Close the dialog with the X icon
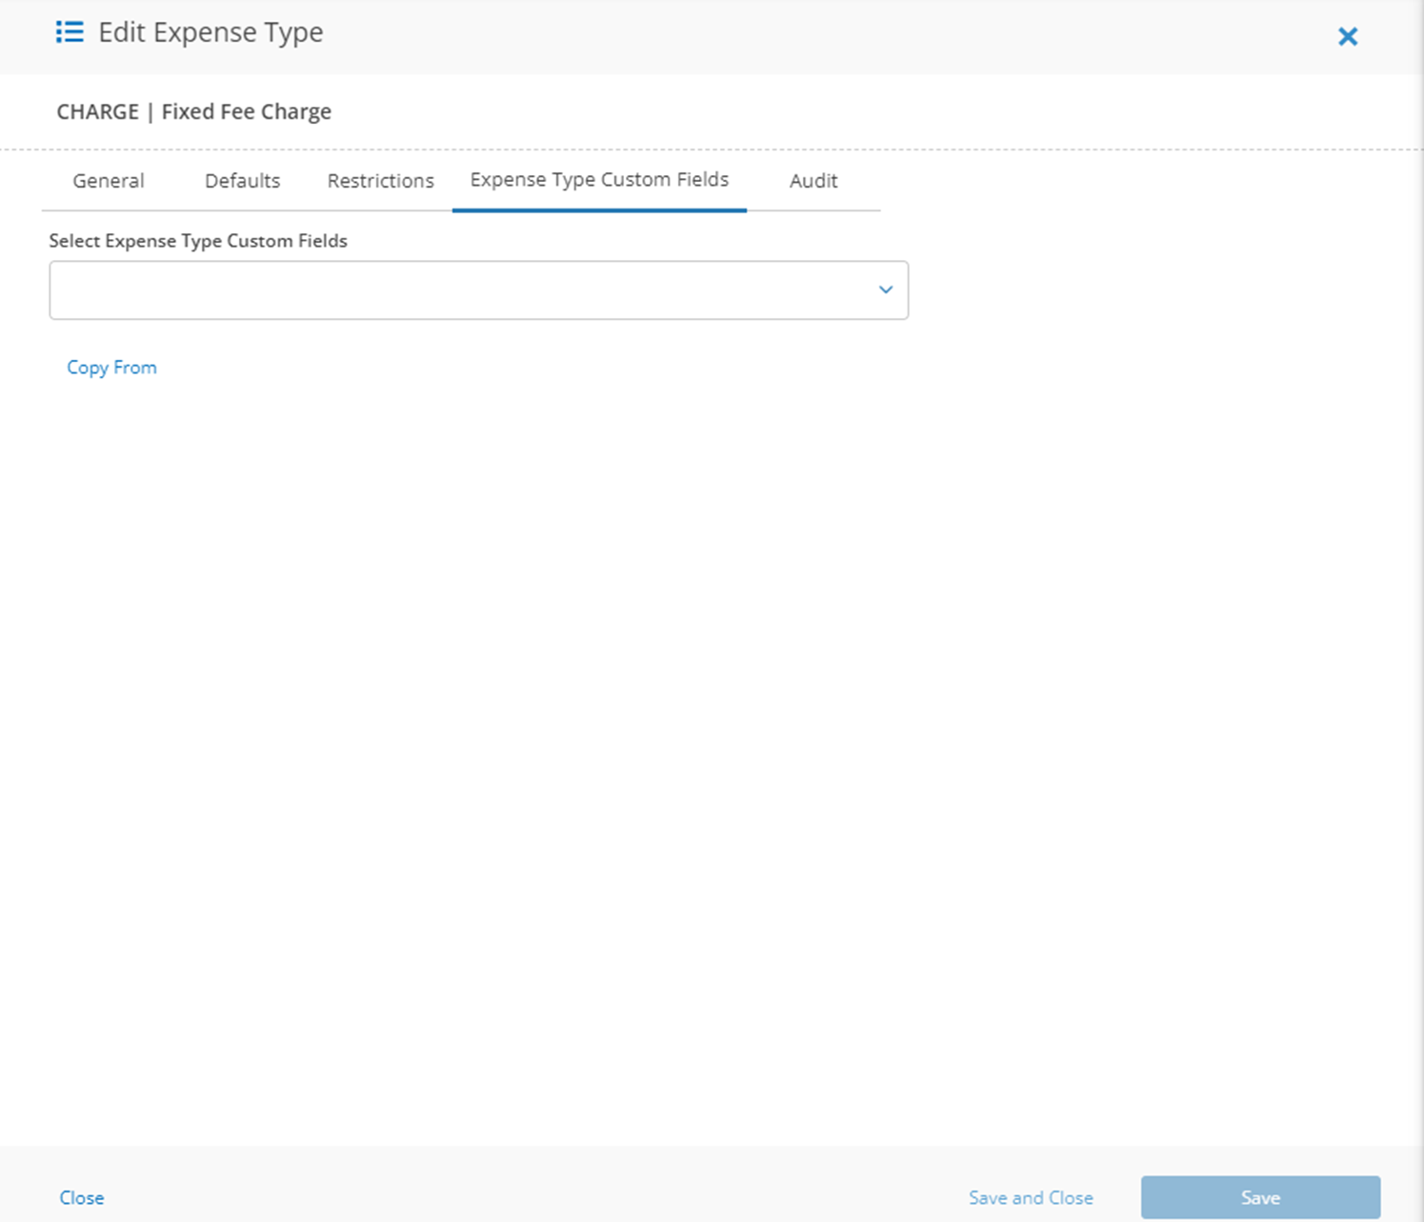The image size is (1424, 1222). point(1347,37)
